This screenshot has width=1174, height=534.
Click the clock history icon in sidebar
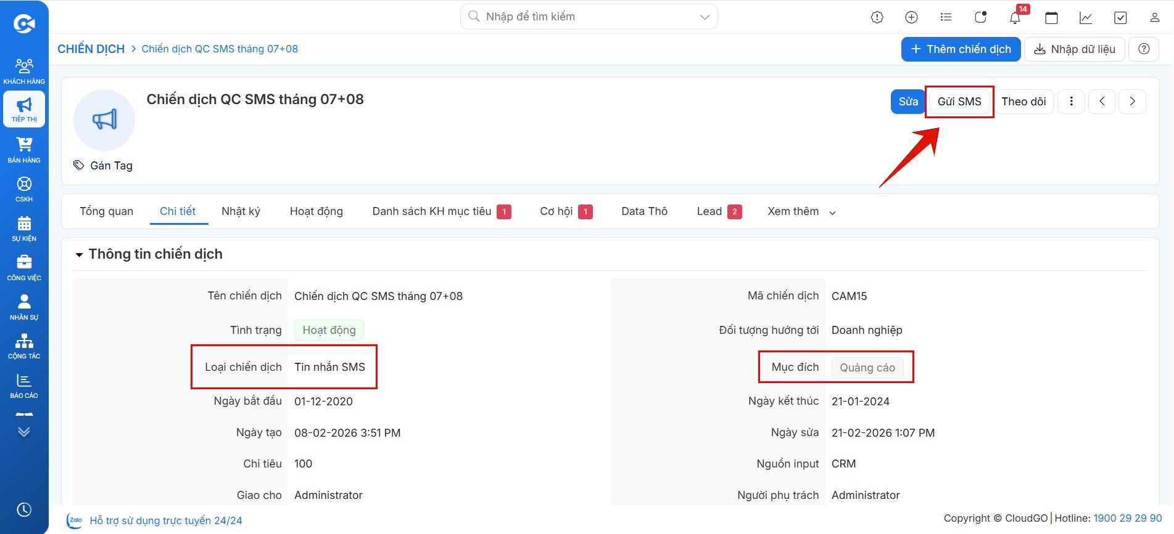(24, 509)
